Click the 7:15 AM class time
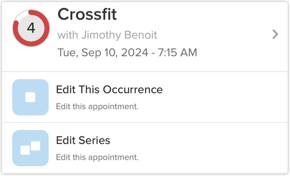The width and height of the screenshot is (290, 176). (177, 52)
